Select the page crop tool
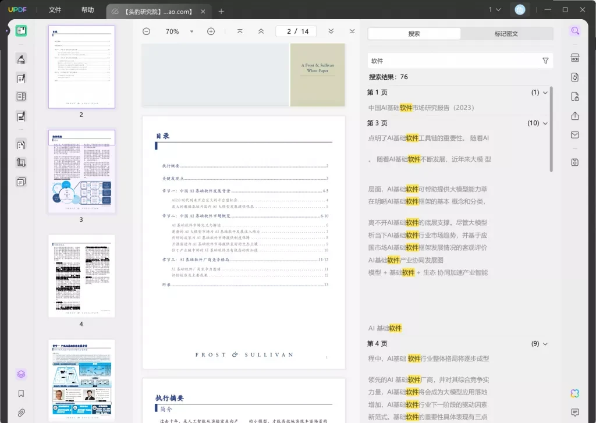 pyautogui.click(x=20, y=163)
